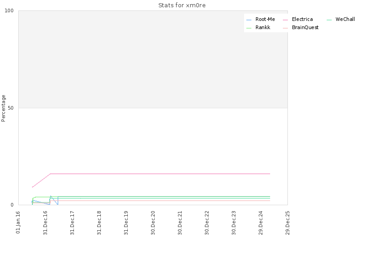The height and width of the screenshot is (273, 365).
Task: Click the Root-Me blue legend swatch
Action: click(249, 20)
